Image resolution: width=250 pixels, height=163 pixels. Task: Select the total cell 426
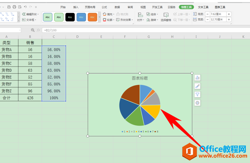pos(30,98)
